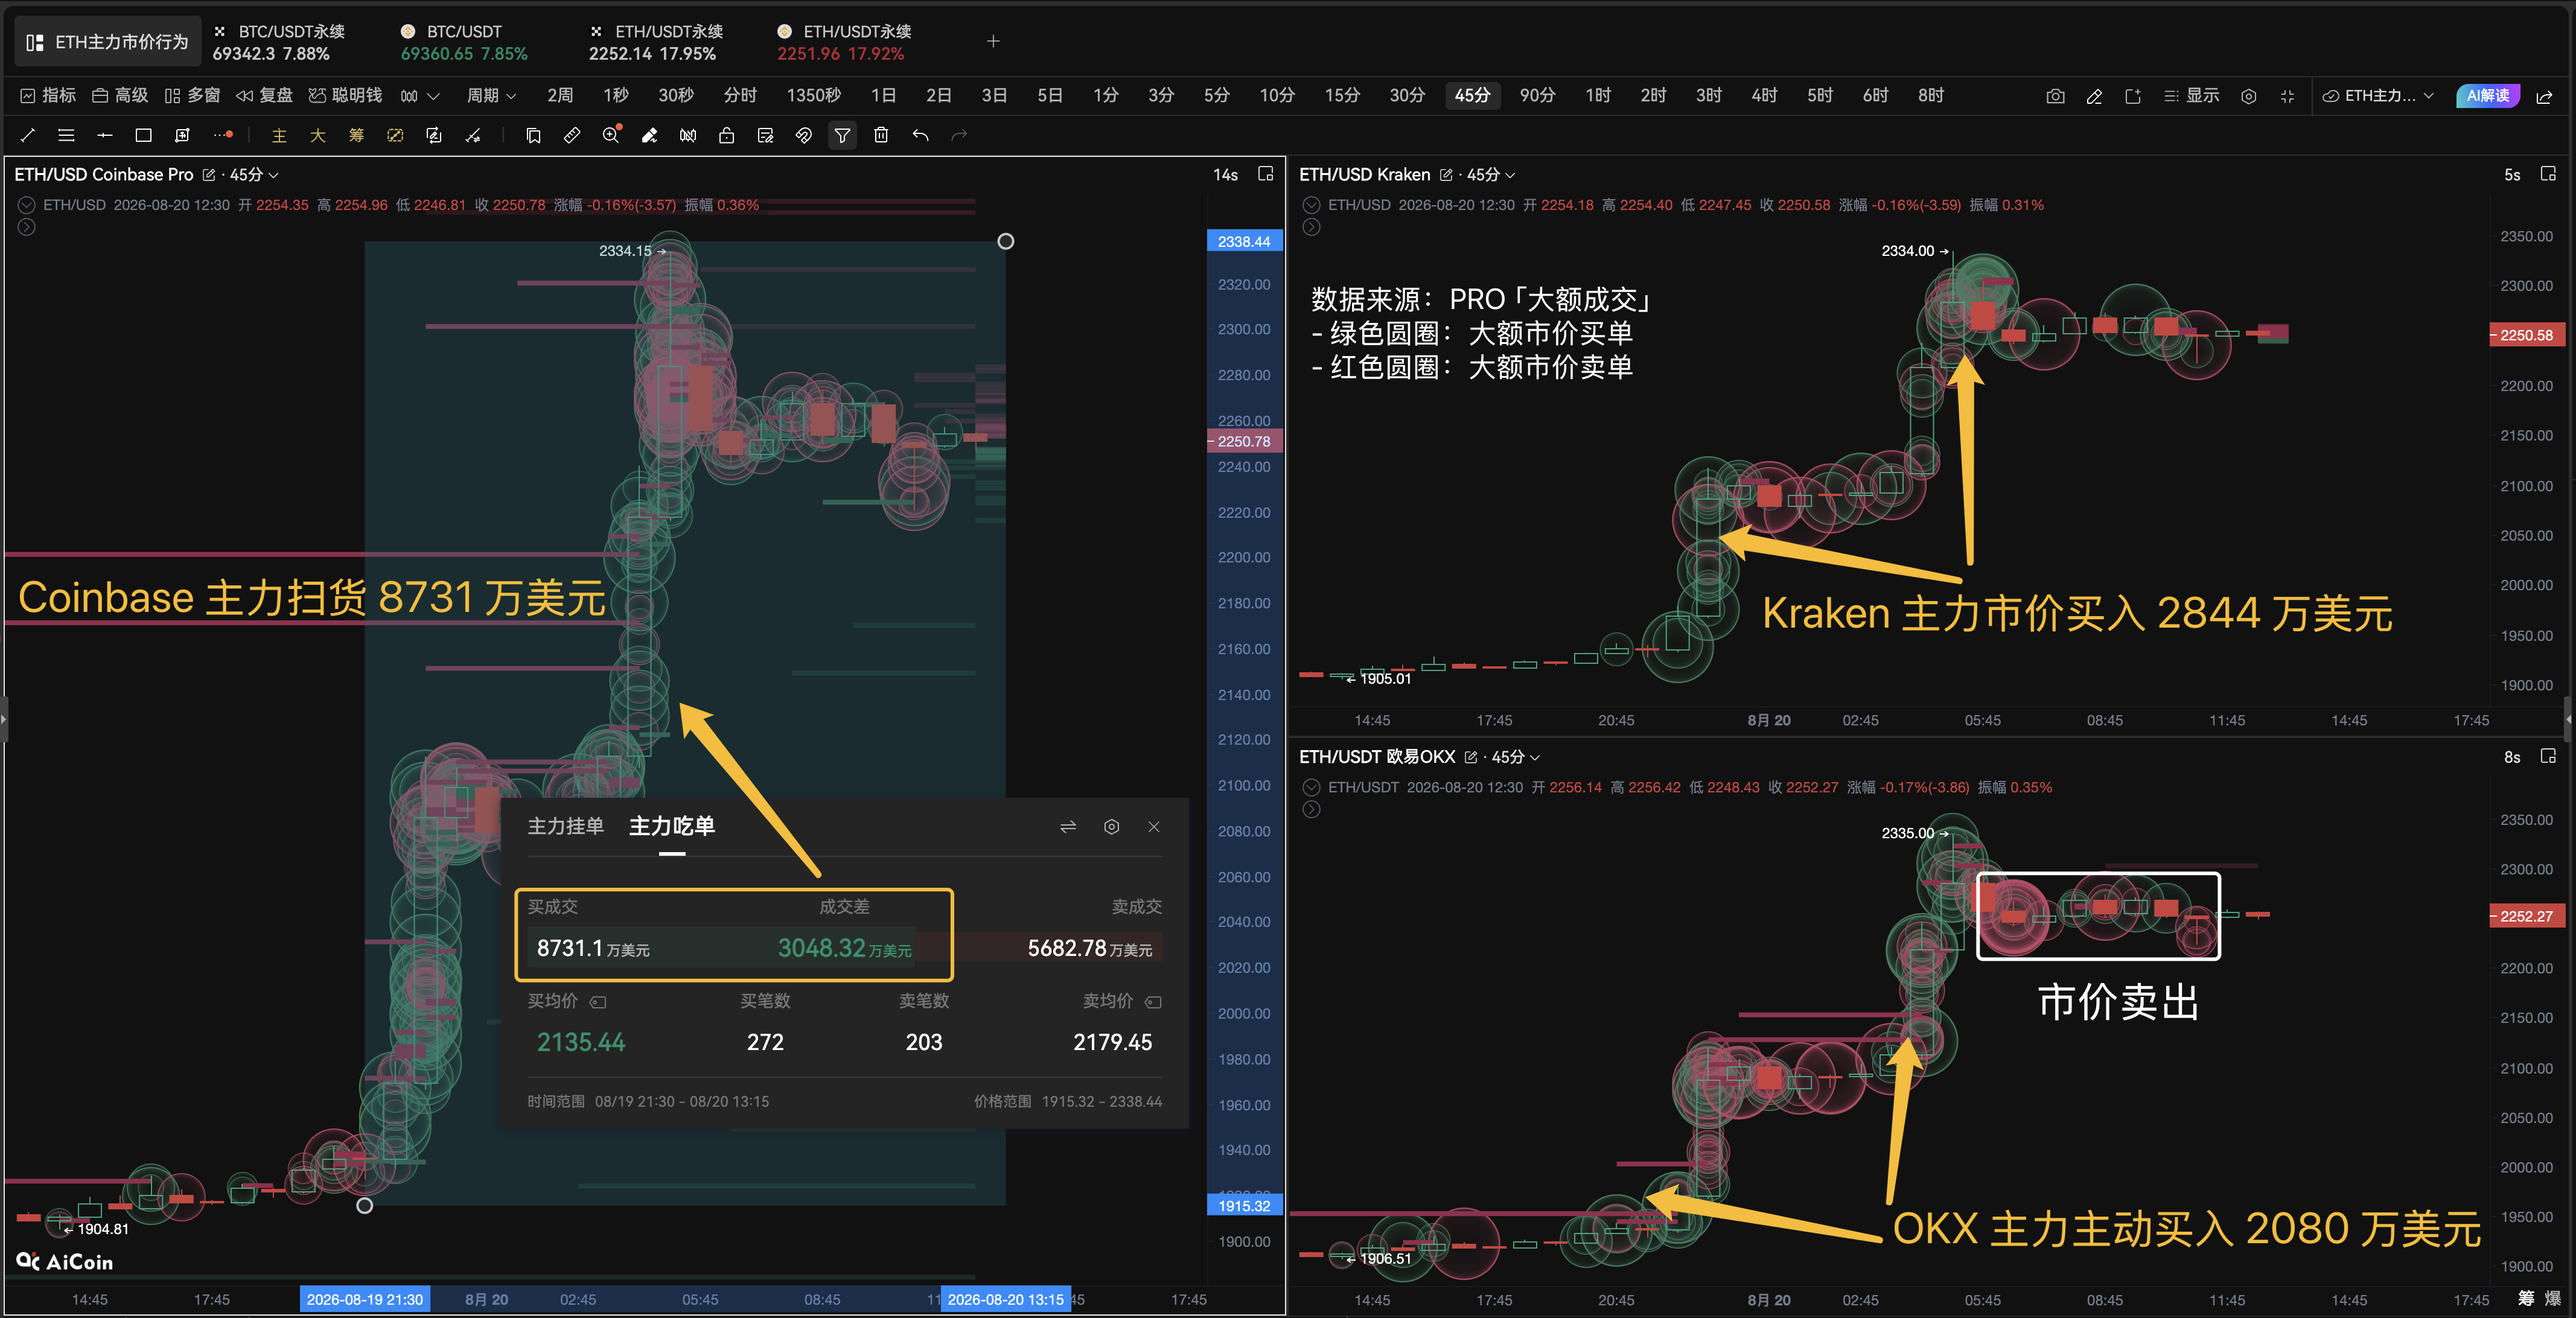
Task: Click the pencil edit icon in top toolbar
Action: click(2094, 96)
